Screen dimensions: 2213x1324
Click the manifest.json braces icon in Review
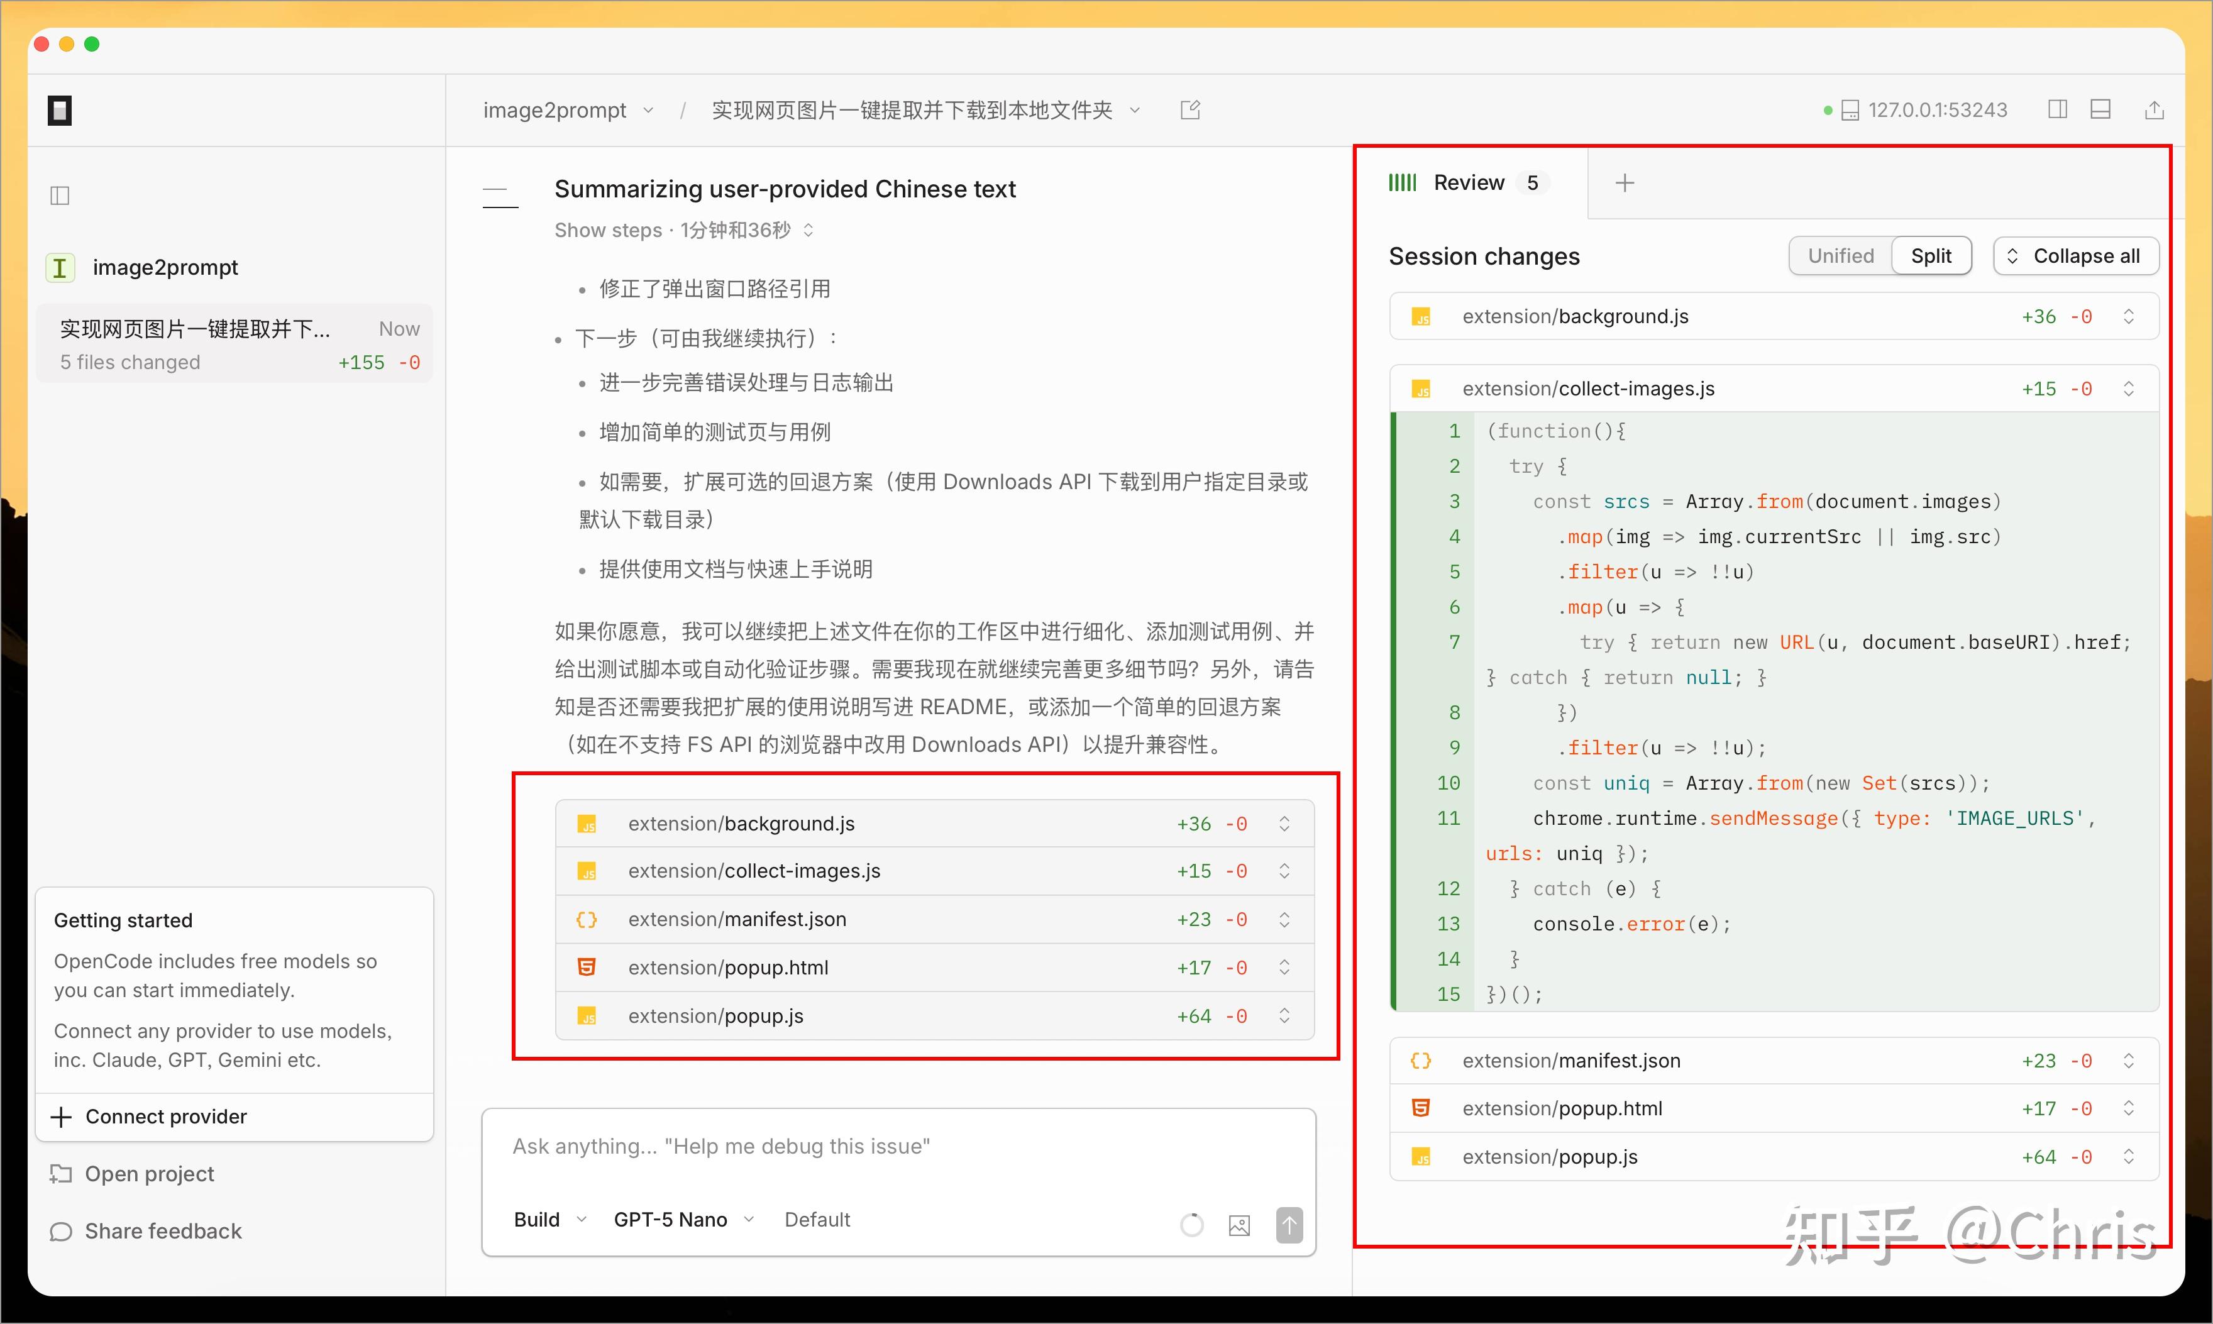tap(1420, 1061)
